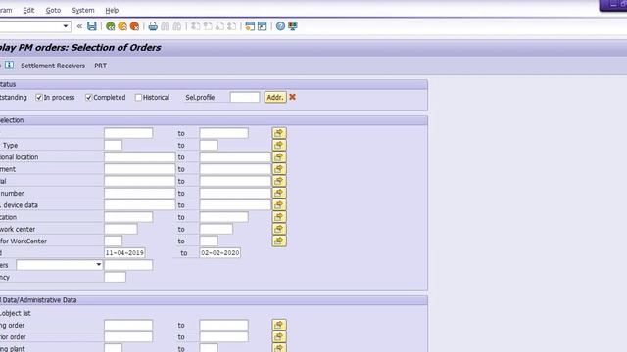This screenshot has width=627, height=352.
Task: Click the Save icon in the toolbar
Action: (92, 26)
